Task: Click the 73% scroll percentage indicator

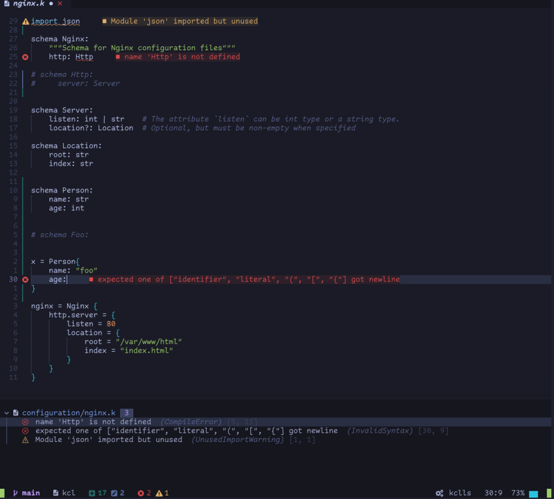Action: 518,493
